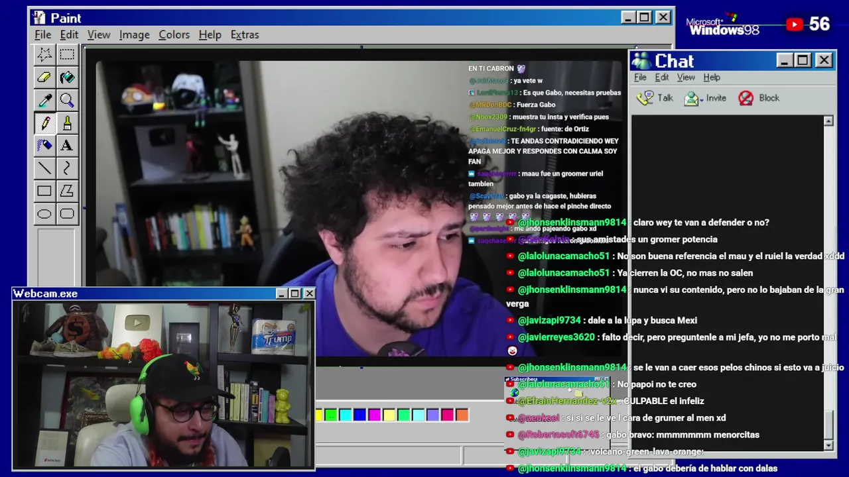Viewport: 849px width, 477px height.
Task: Maximize the Chat window
Action: point(803,61)
